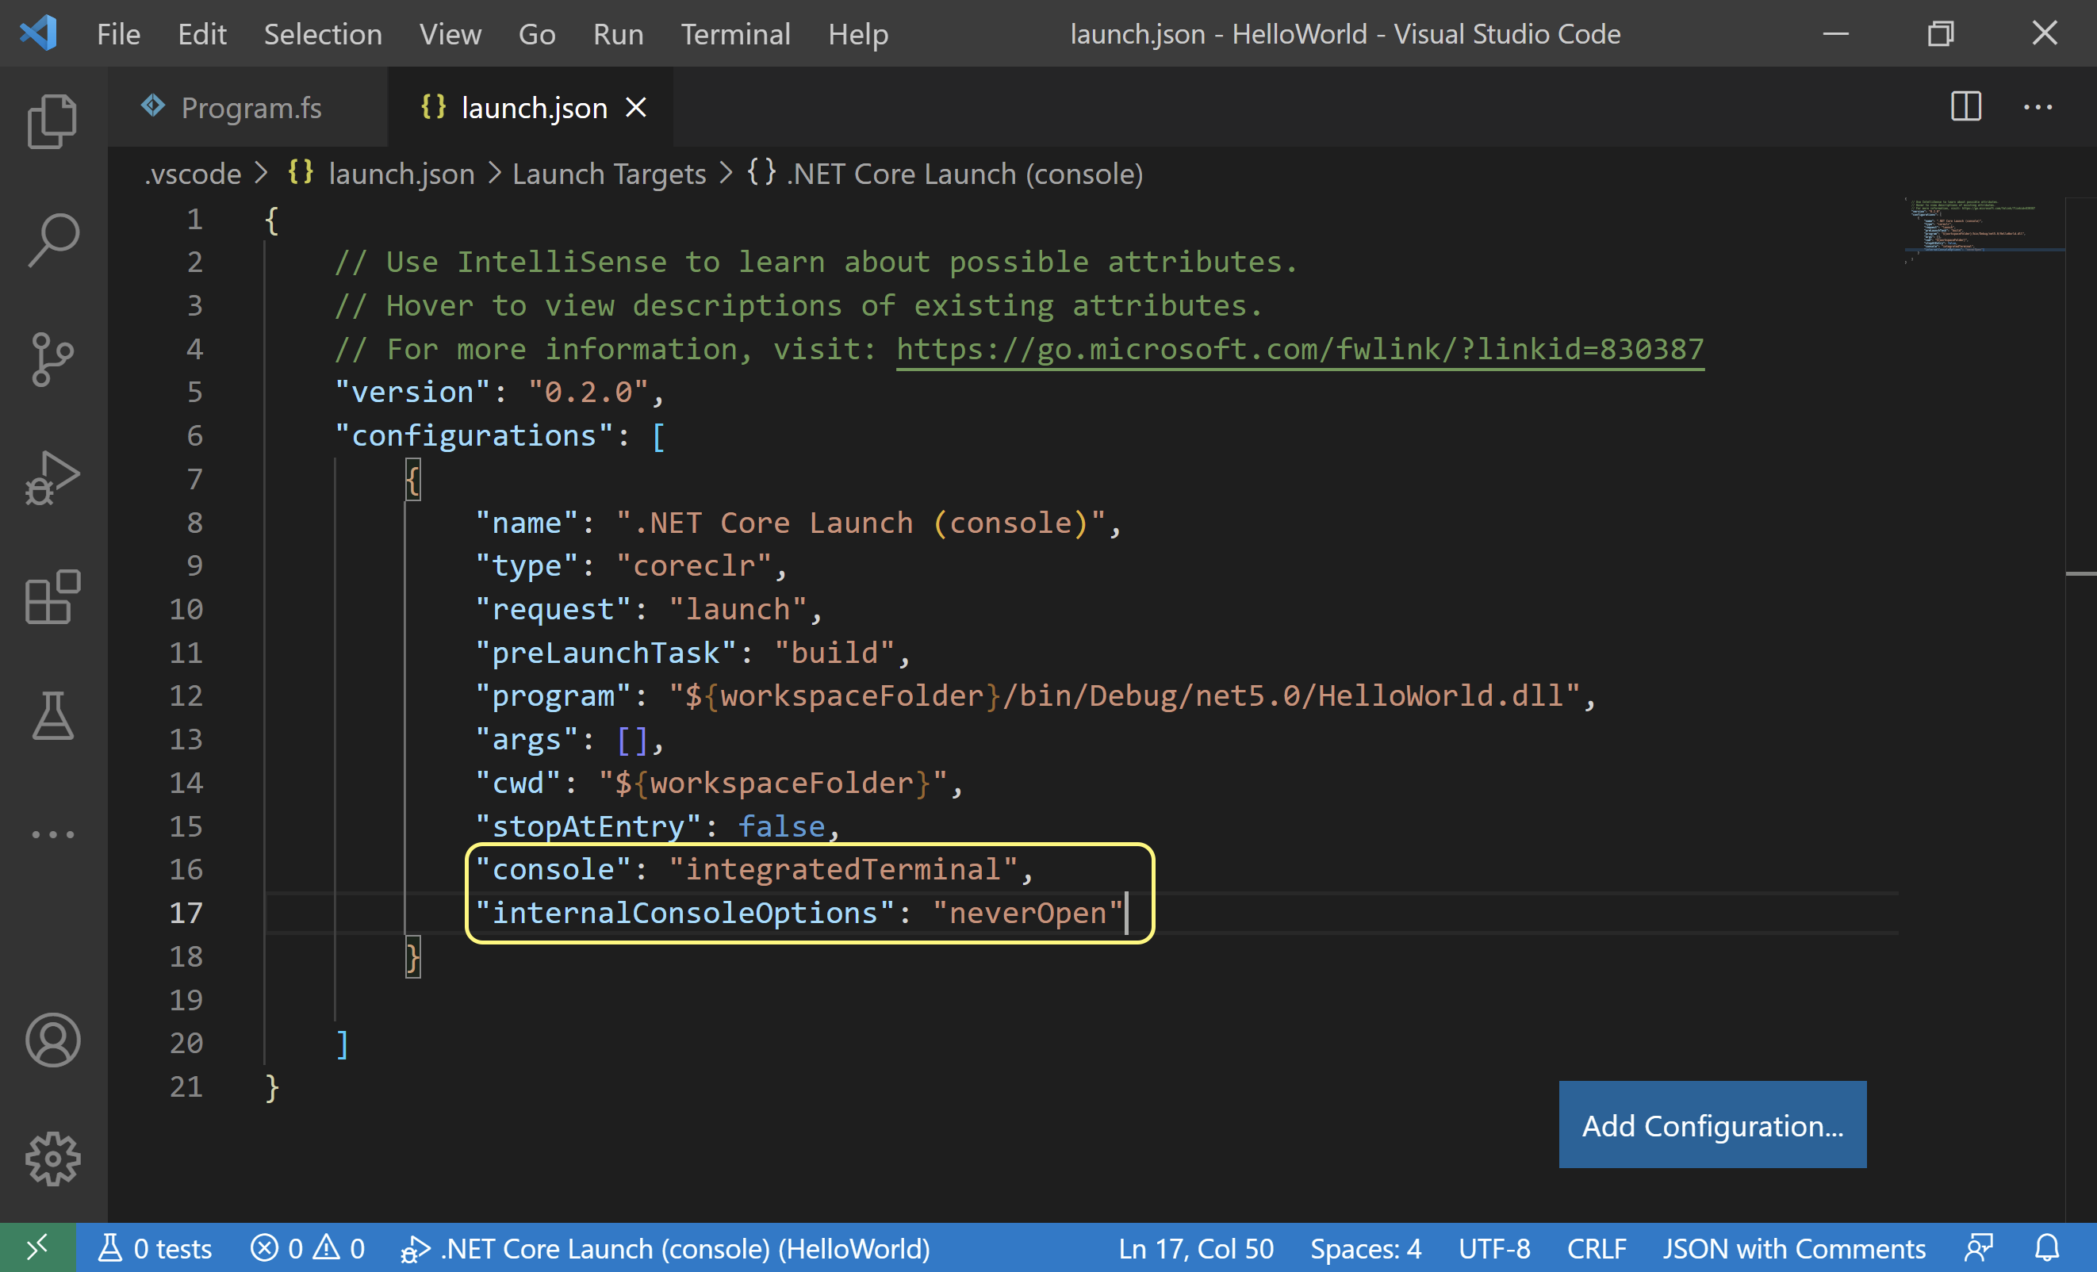Switch to the Program.fs tab

(x=250, y=108)
